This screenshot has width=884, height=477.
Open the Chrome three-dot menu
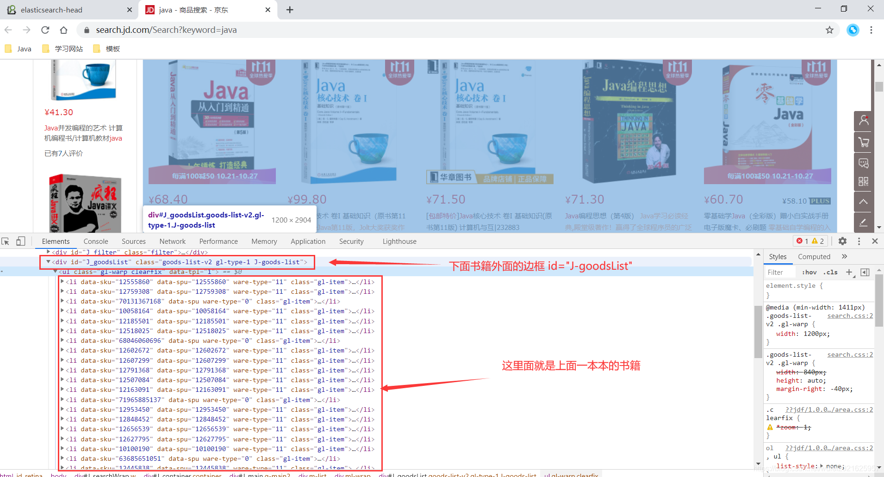[871, 30]
